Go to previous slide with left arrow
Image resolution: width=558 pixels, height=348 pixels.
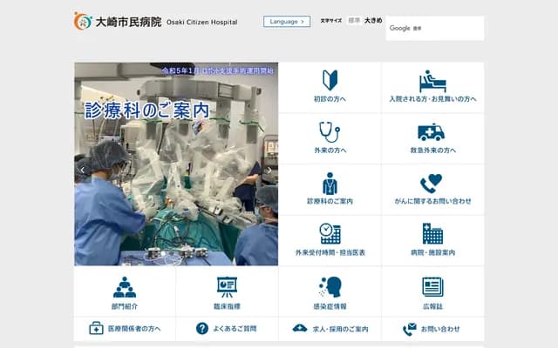click(x=83, y=171)
